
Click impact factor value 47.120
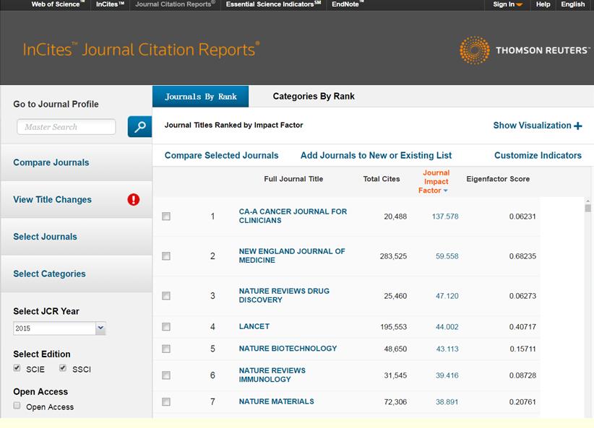447,296
